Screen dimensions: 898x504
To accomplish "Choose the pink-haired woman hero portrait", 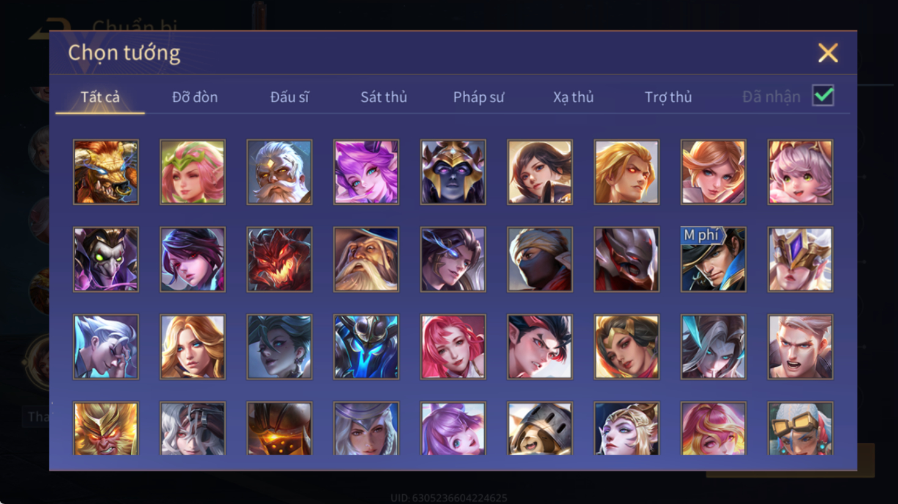I will (453, 347).
